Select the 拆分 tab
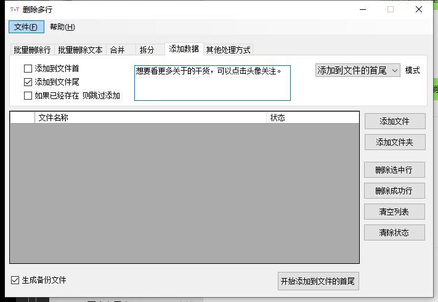The image size is (438, 302). coord(147,50)
